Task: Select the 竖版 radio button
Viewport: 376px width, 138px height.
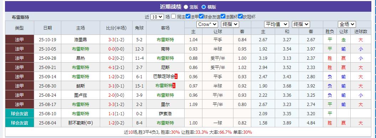Action: 186,7
